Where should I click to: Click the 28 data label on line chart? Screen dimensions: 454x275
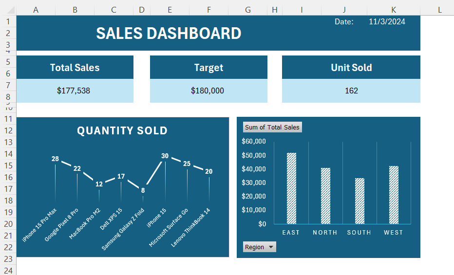pos(55,159)
